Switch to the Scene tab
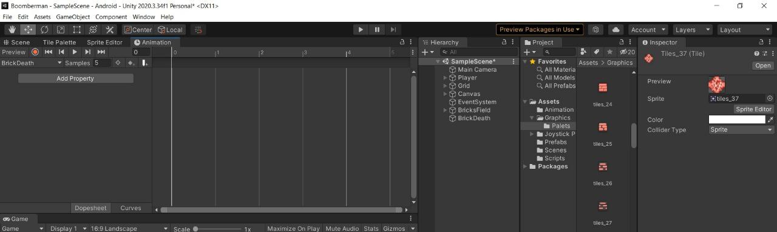 (x=16, y=43)
